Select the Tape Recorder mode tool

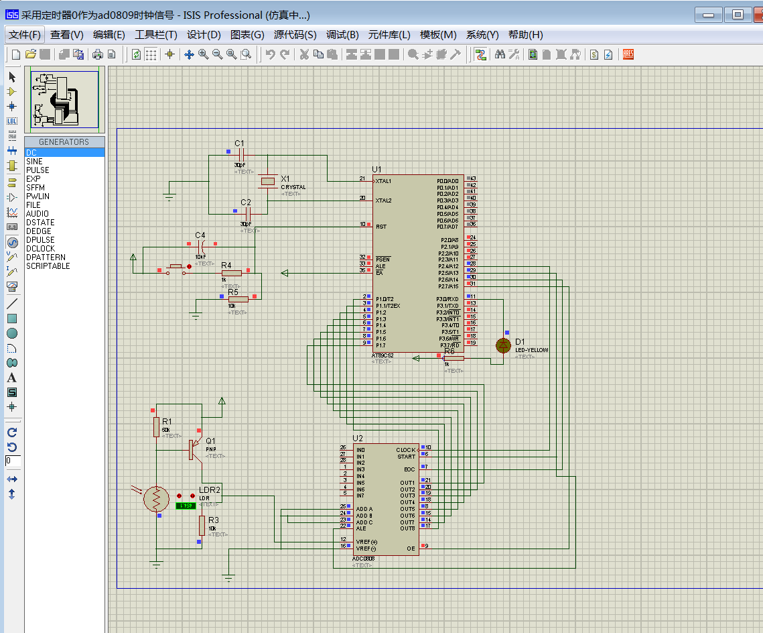12,227
